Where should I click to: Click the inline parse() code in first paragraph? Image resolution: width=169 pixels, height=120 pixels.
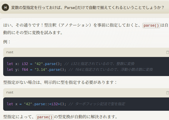click(151, 25)
